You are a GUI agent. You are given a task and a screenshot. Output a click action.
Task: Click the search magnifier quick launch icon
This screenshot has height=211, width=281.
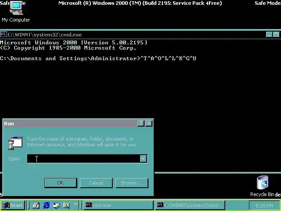point(66,205)
